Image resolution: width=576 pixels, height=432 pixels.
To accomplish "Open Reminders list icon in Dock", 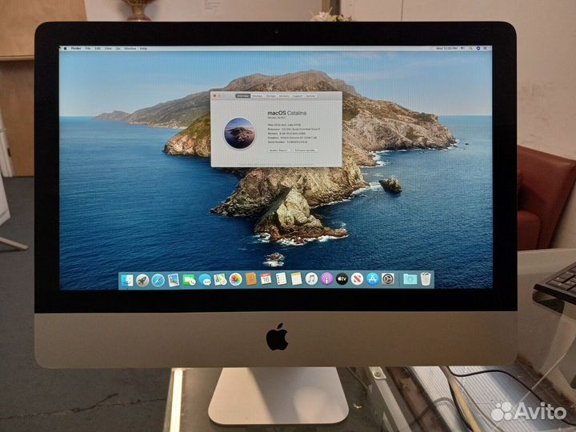I will [x=282, y=279].
